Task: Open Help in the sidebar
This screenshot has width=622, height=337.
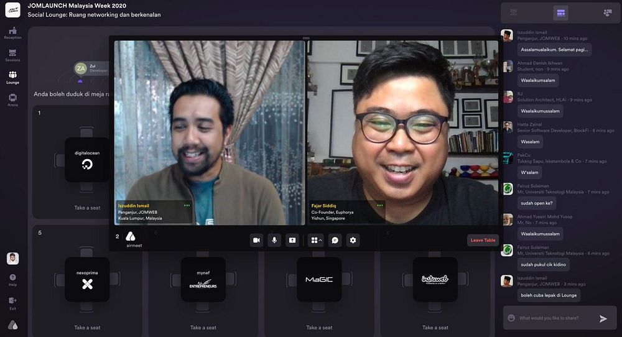Action: 12,280
